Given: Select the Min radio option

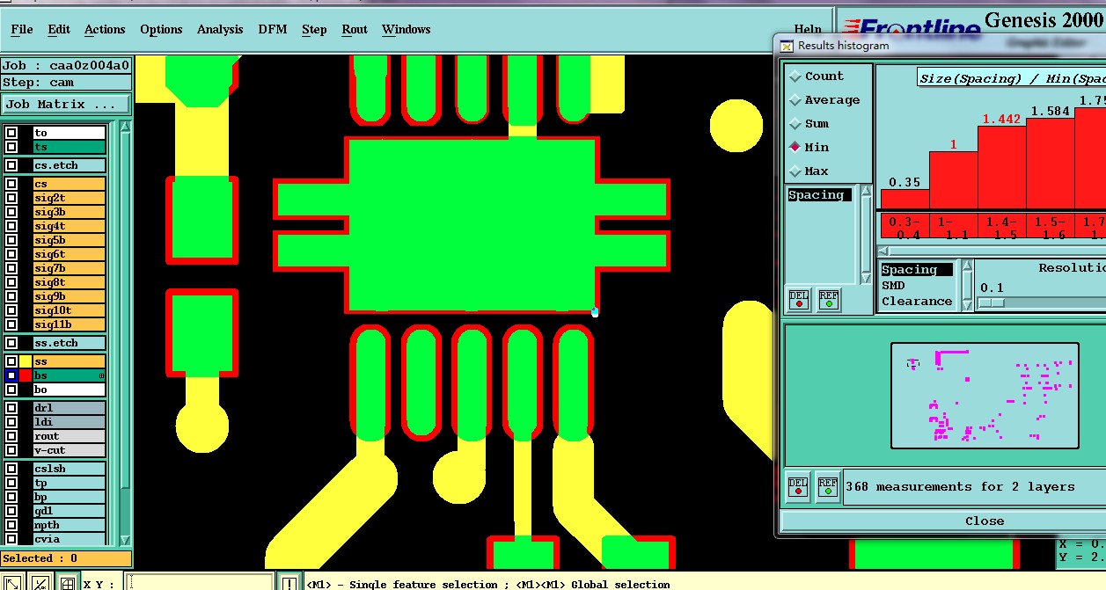Looking at the screenshot, I should (x=809, y=148).
